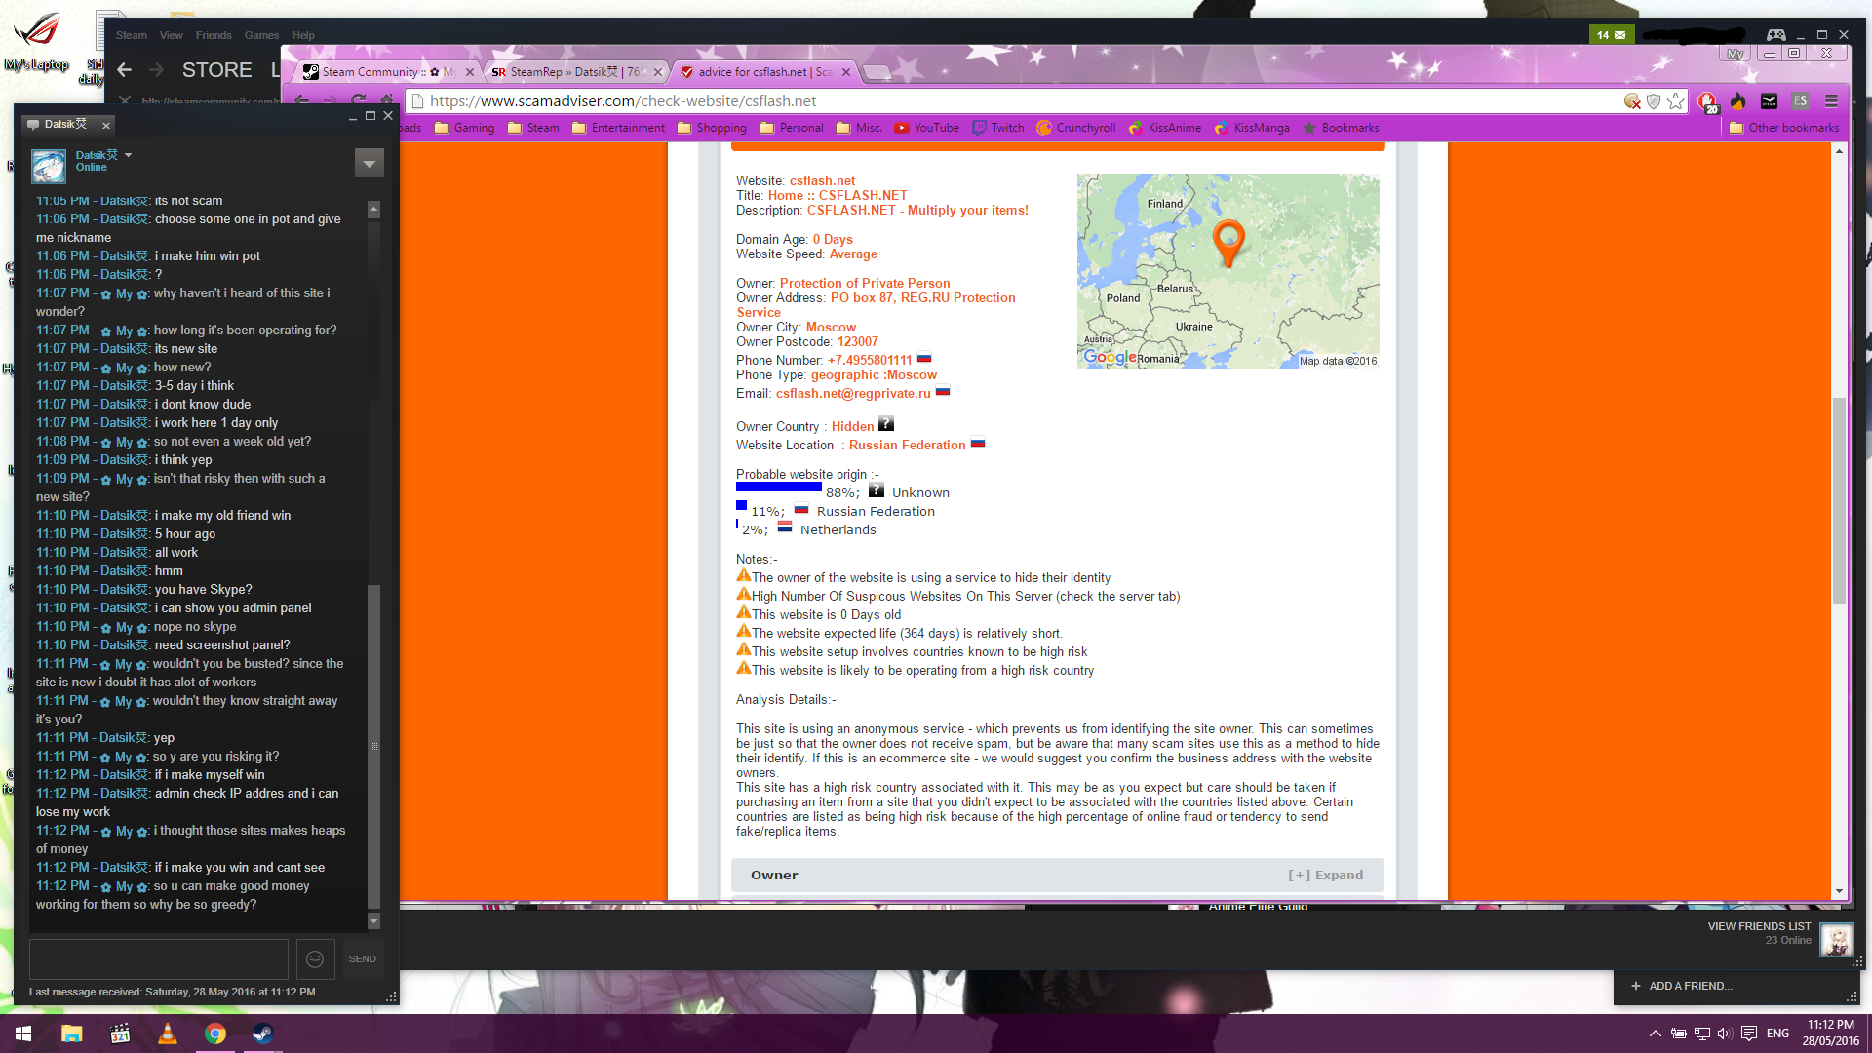Image resolution: width=1872 pixels, height=1053 pixels.
Task: Click the ADD A FRIEND button
Action: pyautogui.click(x=1682, y=986)
